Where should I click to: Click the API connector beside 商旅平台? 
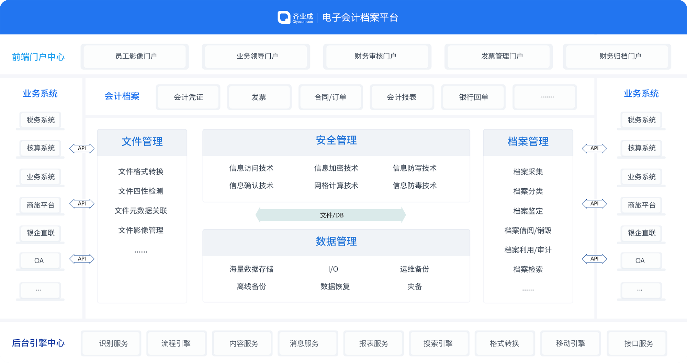pos(82,203)
